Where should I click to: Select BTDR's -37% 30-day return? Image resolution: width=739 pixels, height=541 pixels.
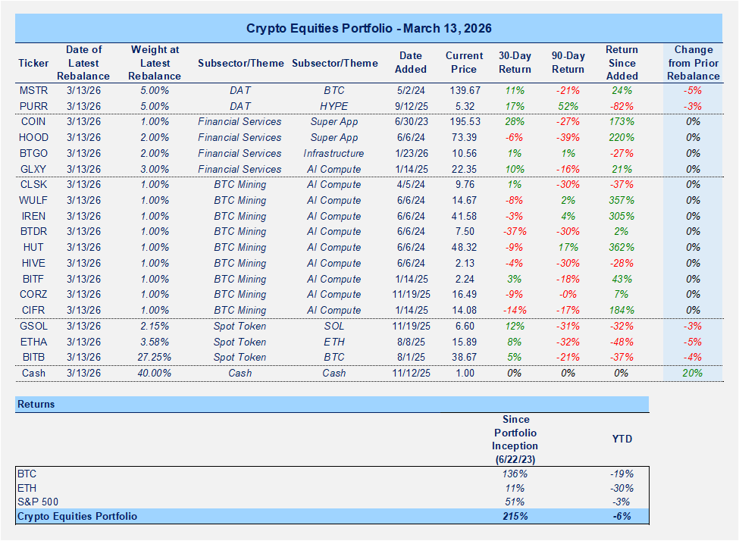(515, 232)
